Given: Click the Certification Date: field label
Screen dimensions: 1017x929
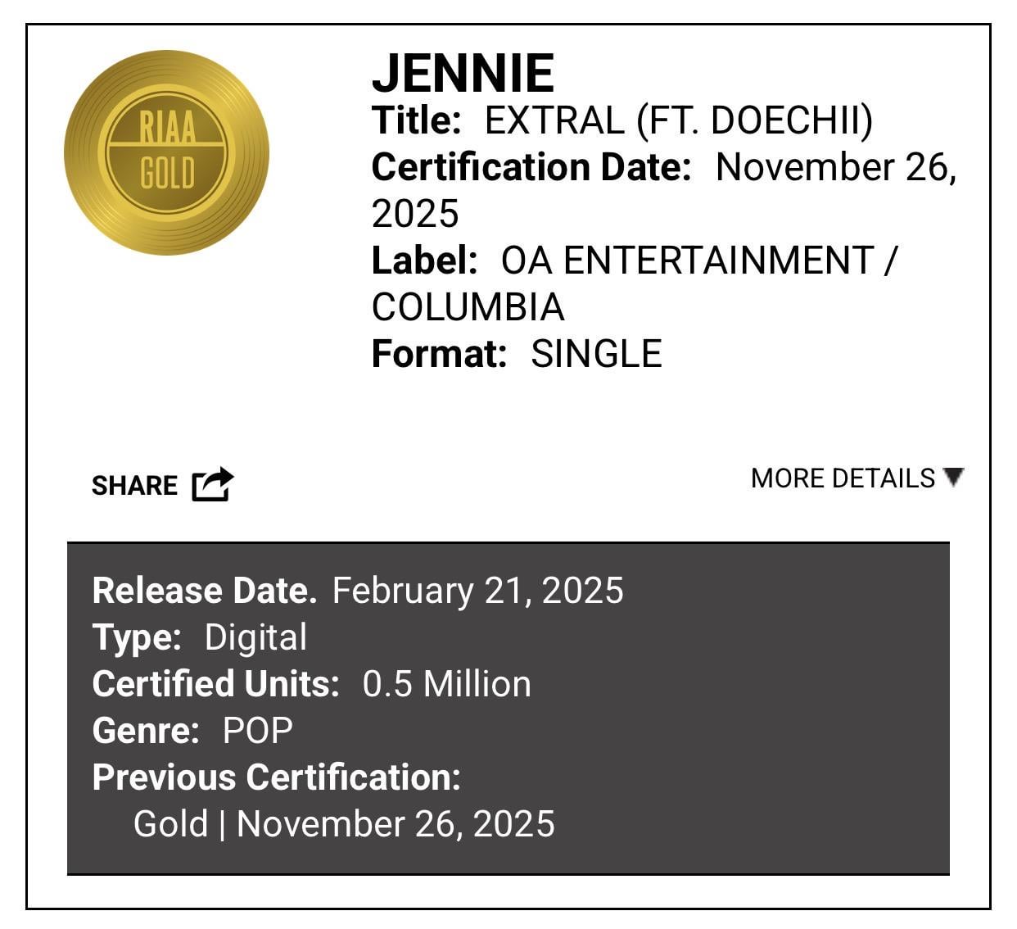Looking at the screenshot, I should pos(531,168).
